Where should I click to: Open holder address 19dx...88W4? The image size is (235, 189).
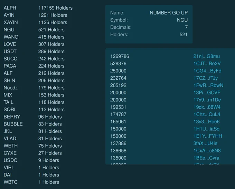point(207,107)
